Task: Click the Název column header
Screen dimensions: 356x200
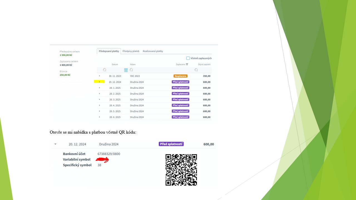Action: pos(133,64)
